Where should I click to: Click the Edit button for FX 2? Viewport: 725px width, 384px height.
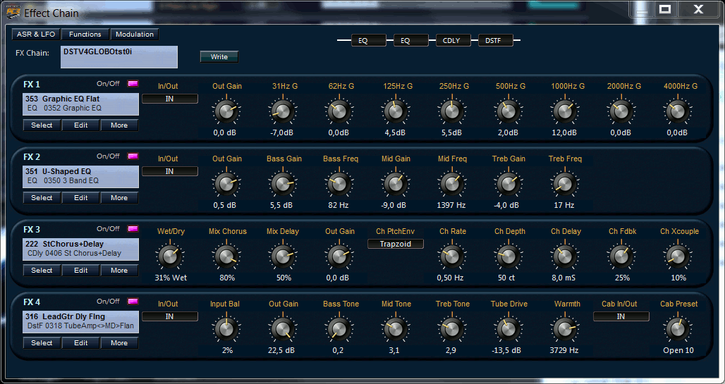tap(81, 198)
